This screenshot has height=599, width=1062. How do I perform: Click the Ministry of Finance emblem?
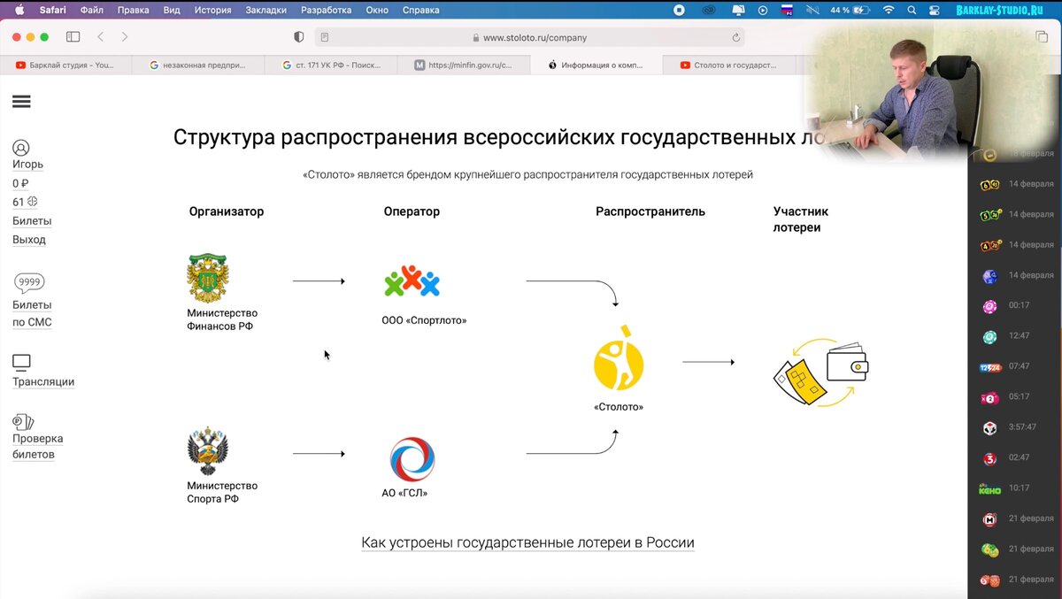209,278
